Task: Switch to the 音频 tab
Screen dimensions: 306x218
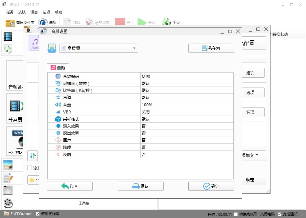Action: (58, 68)
